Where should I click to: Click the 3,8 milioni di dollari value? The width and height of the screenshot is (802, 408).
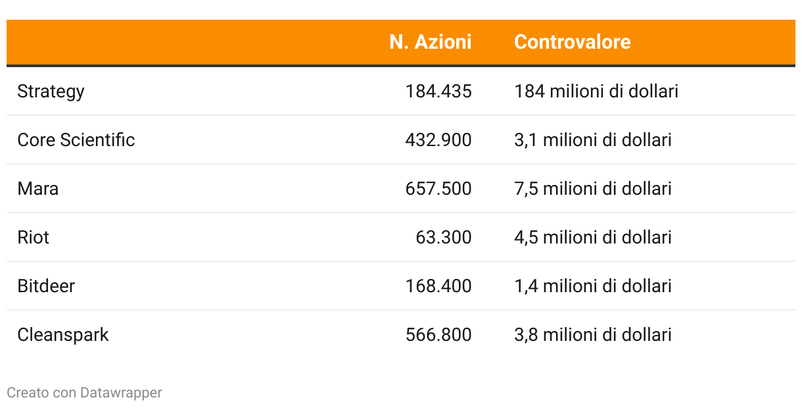(x=592, y=334)
